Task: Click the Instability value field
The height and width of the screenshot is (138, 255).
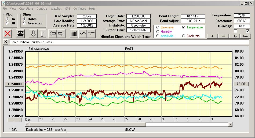Action: (x=139, y=25)
